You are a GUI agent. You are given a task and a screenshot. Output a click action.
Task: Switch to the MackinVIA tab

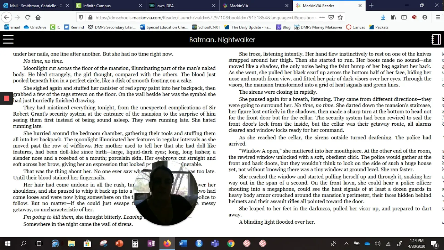256,6
